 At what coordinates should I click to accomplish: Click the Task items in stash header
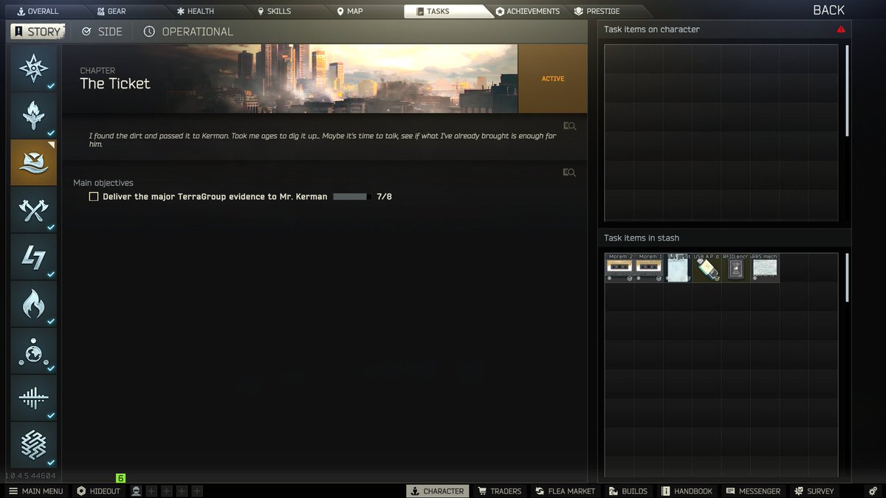(x=642, y=238)
